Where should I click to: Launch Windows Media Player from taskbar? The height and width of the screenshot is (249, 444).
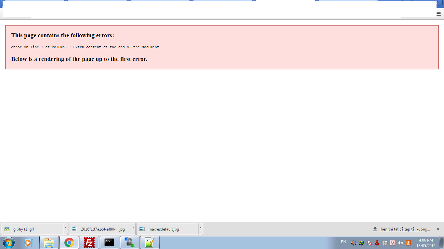point(29,243)
